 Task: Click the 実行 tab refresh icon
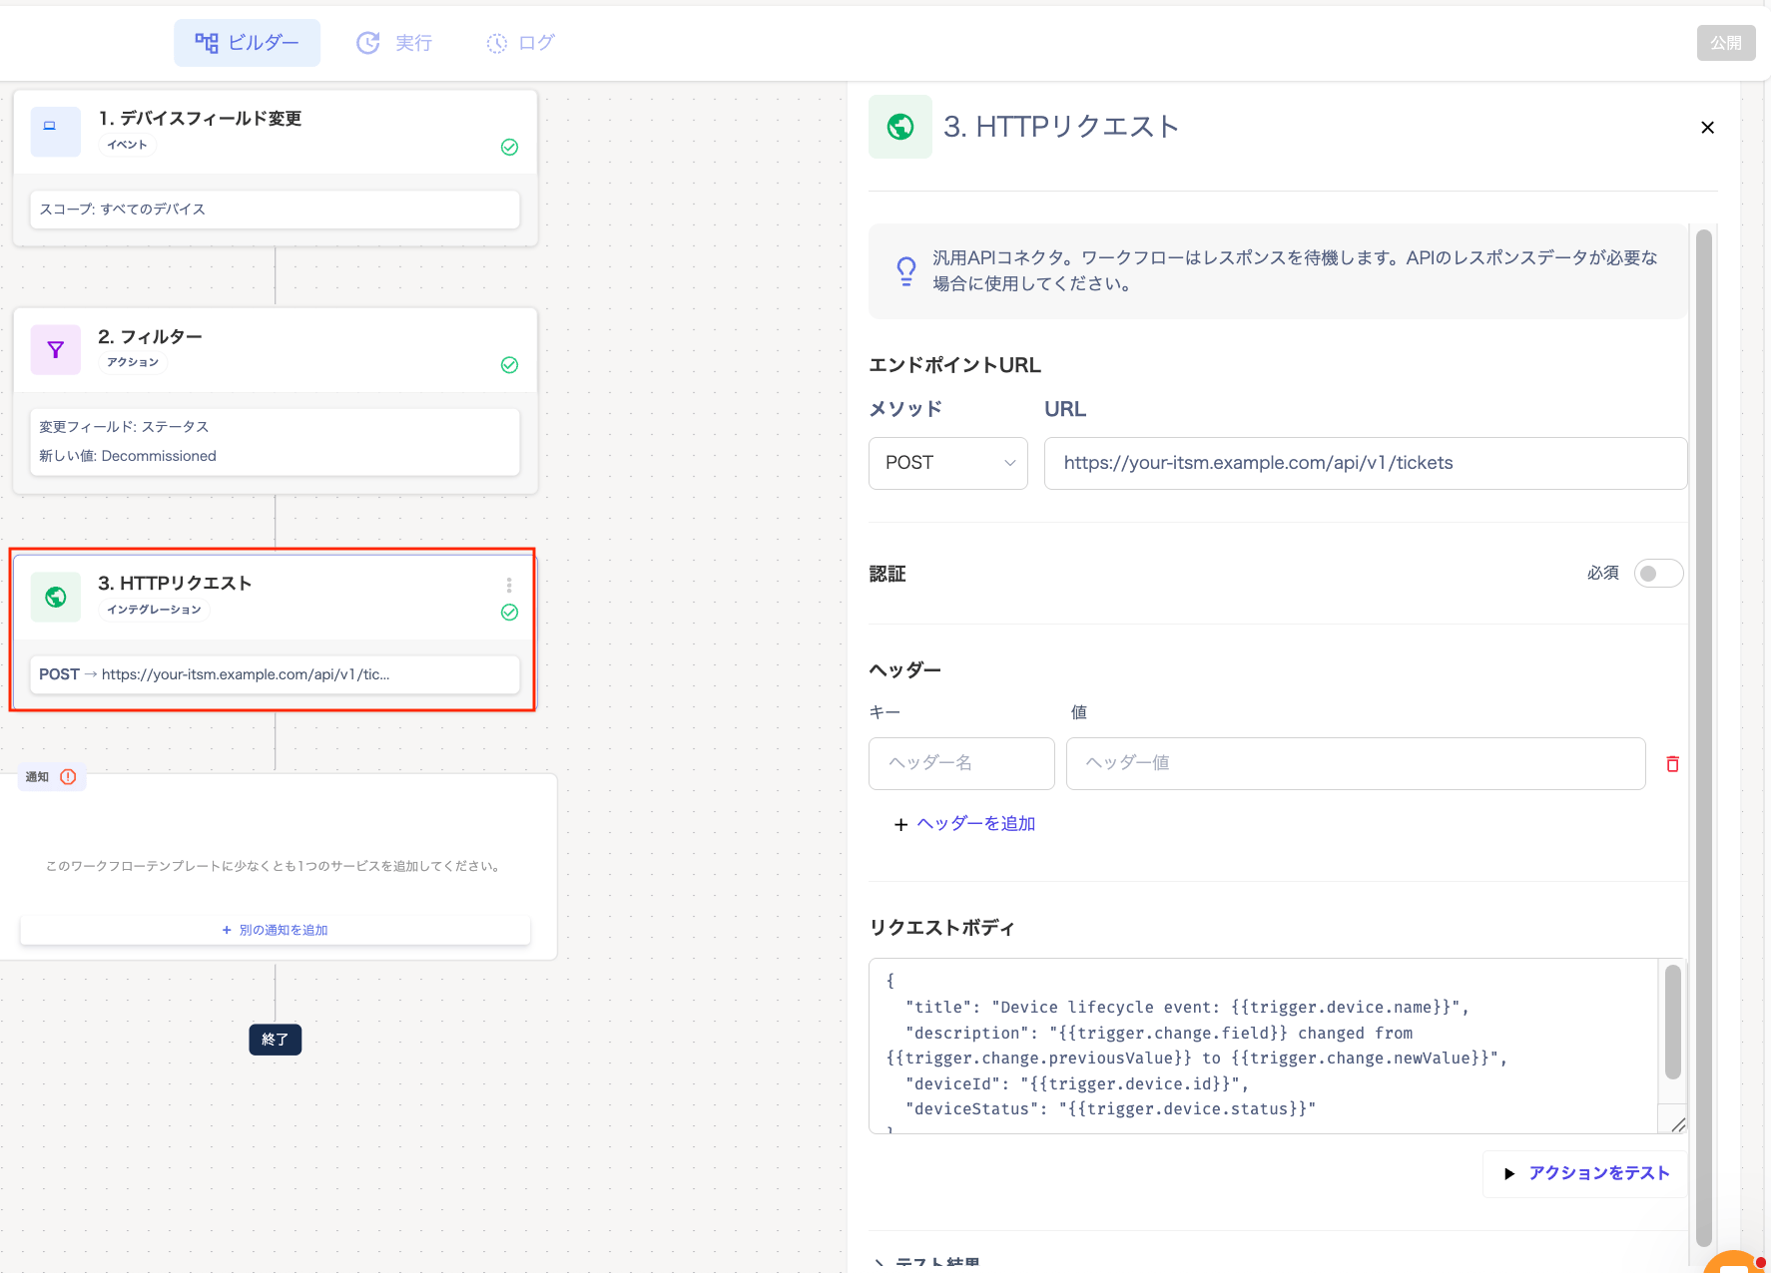[x=368, y=43]
